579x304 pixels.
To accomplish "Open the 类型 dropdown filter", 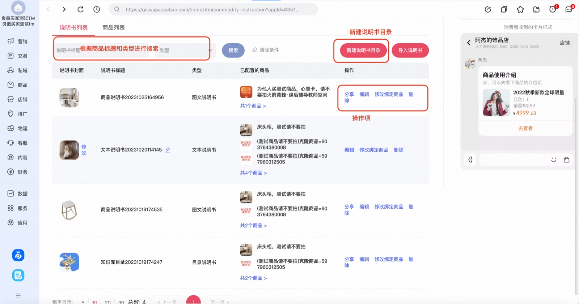I will click(x=185, y=50).
